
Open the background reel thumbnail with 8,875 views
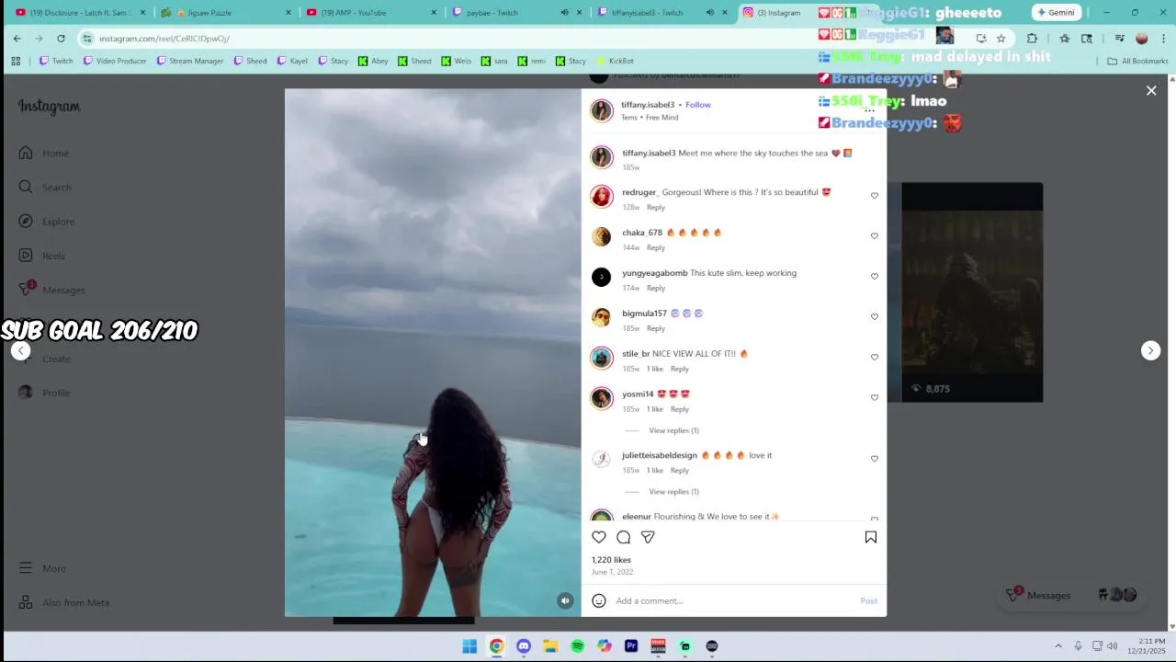pyautogui.click(x=972, y=292)
